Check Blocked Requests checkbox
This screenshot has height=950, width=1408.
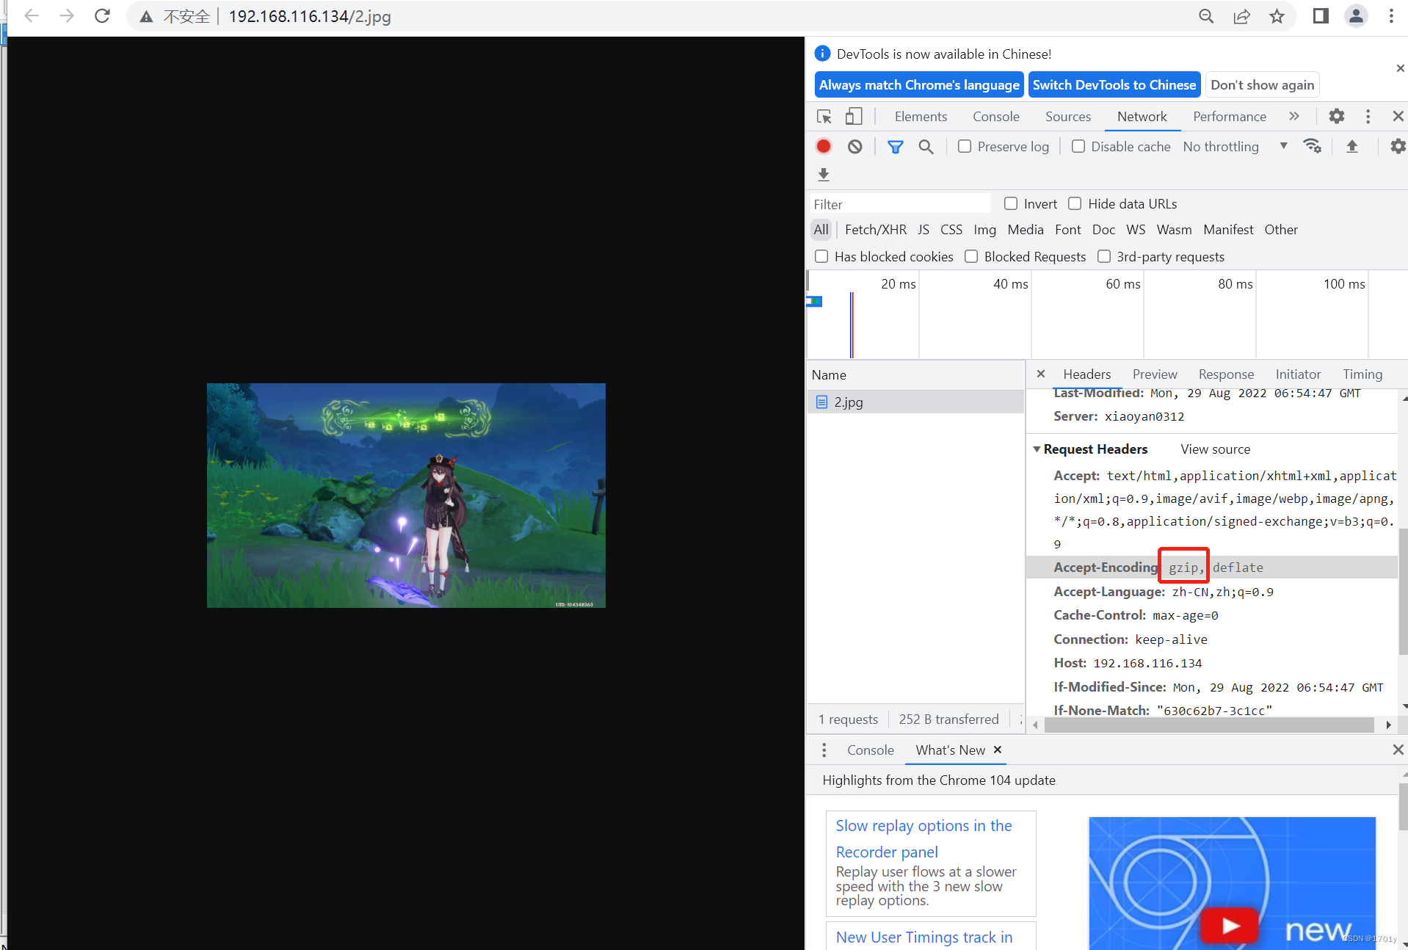tap(971, 256)
